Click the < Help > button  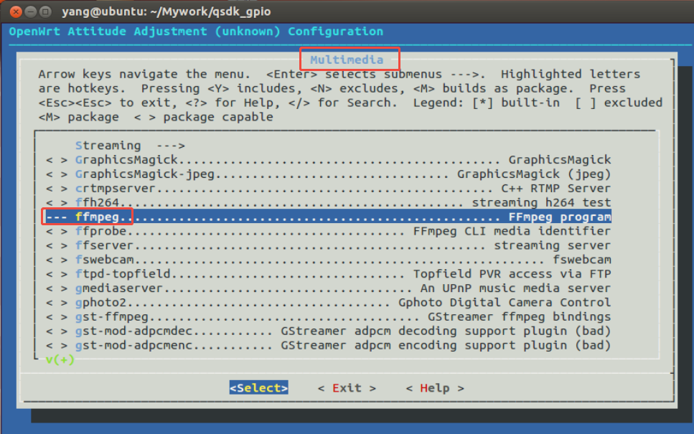435,388
